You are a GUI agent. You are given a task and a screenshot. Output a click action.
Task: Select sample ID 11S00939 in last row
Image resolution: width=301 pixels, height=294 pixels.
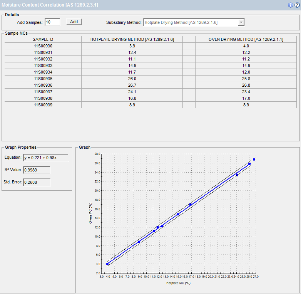43,105
